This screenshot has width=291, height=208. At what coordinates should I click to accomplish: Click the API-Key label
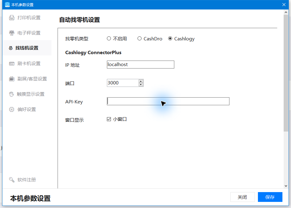point(74,102)
